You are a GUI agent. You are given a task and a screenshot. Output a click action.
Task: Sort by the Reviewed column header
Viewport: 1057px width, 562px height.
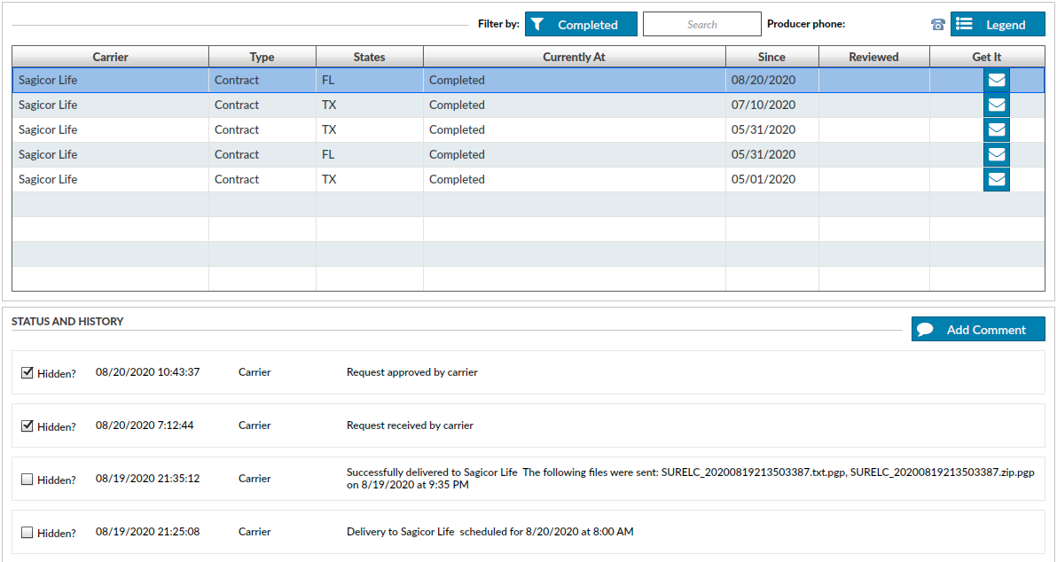pyautogui.click(x=873, y=57)
